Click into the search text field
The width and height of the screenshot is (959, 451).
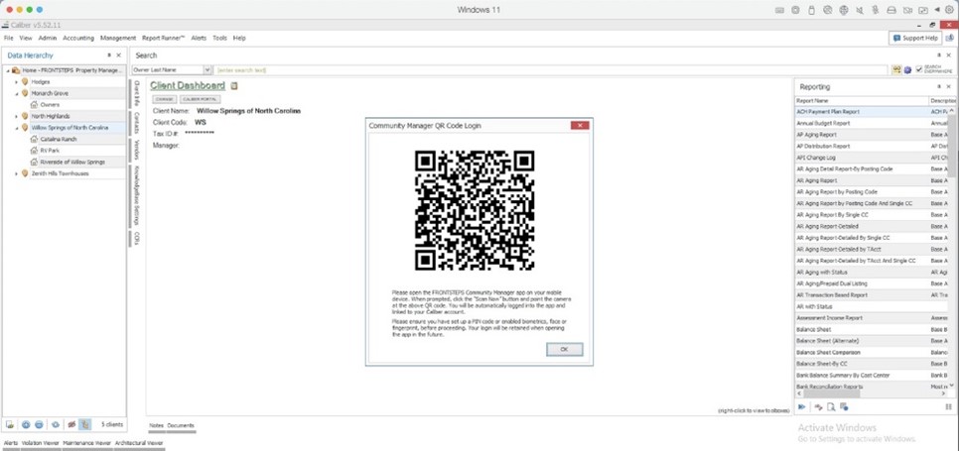(x=550, y=70)
